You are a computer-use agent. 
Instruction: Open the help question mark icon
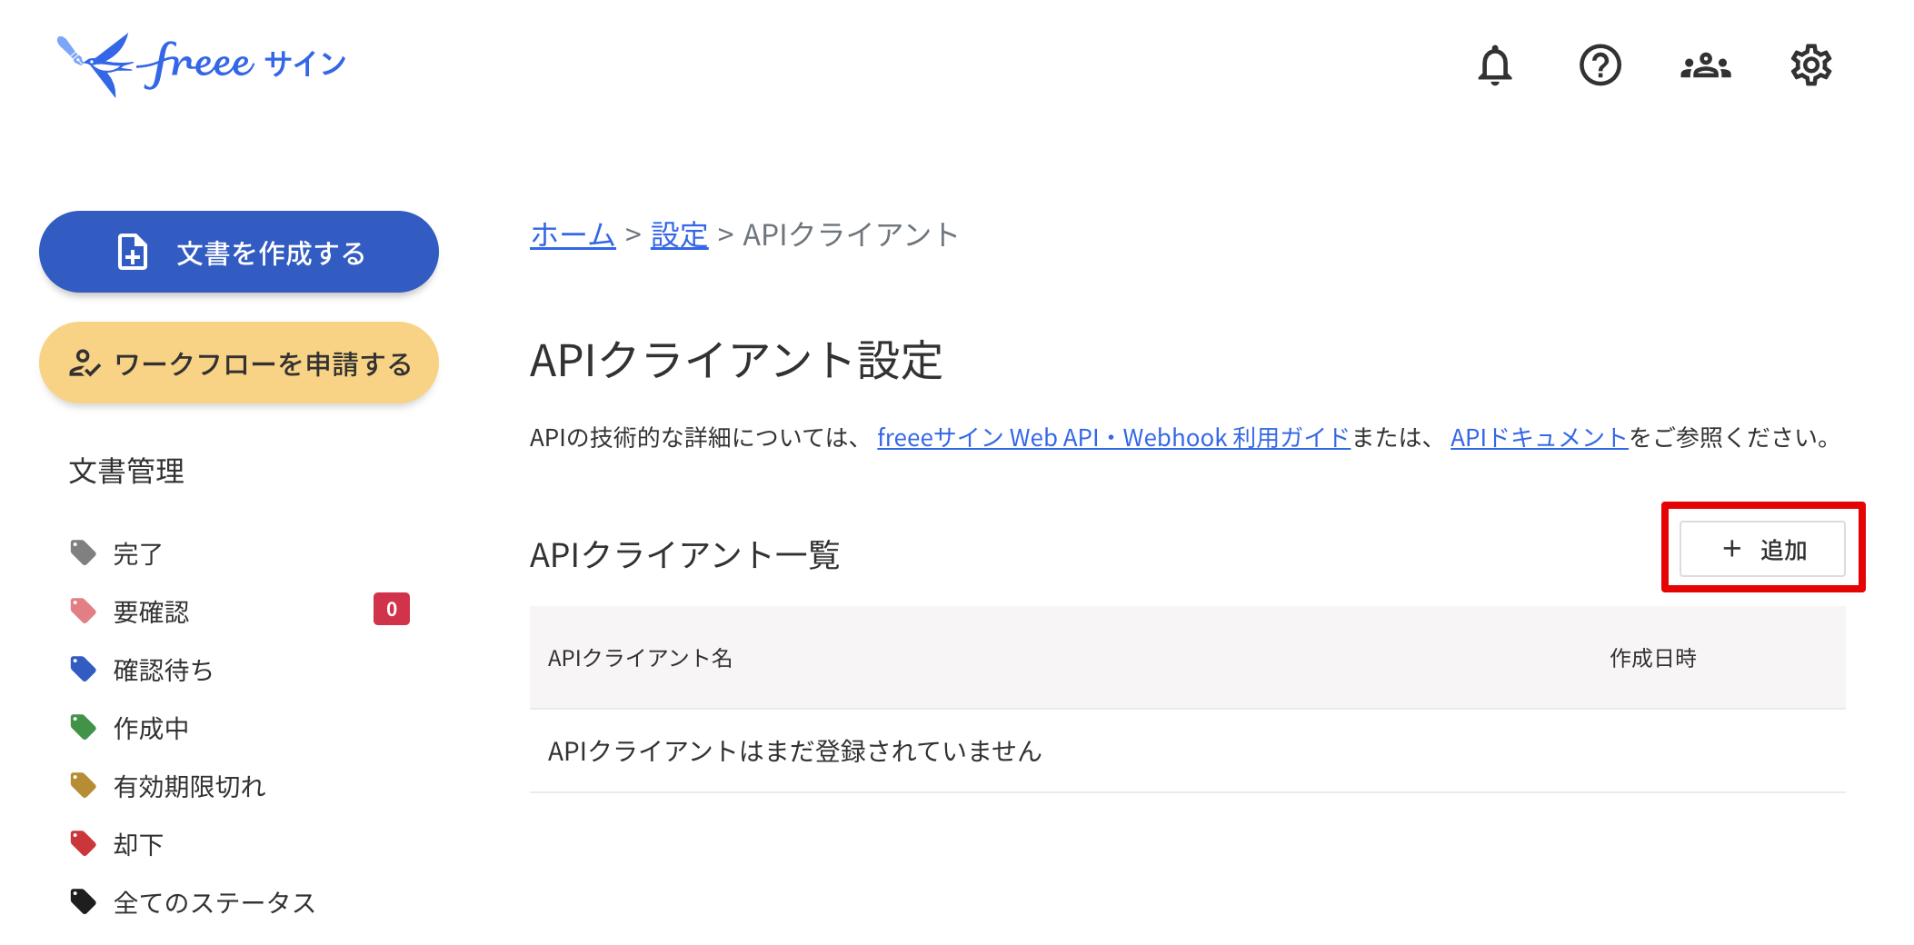1600,65
